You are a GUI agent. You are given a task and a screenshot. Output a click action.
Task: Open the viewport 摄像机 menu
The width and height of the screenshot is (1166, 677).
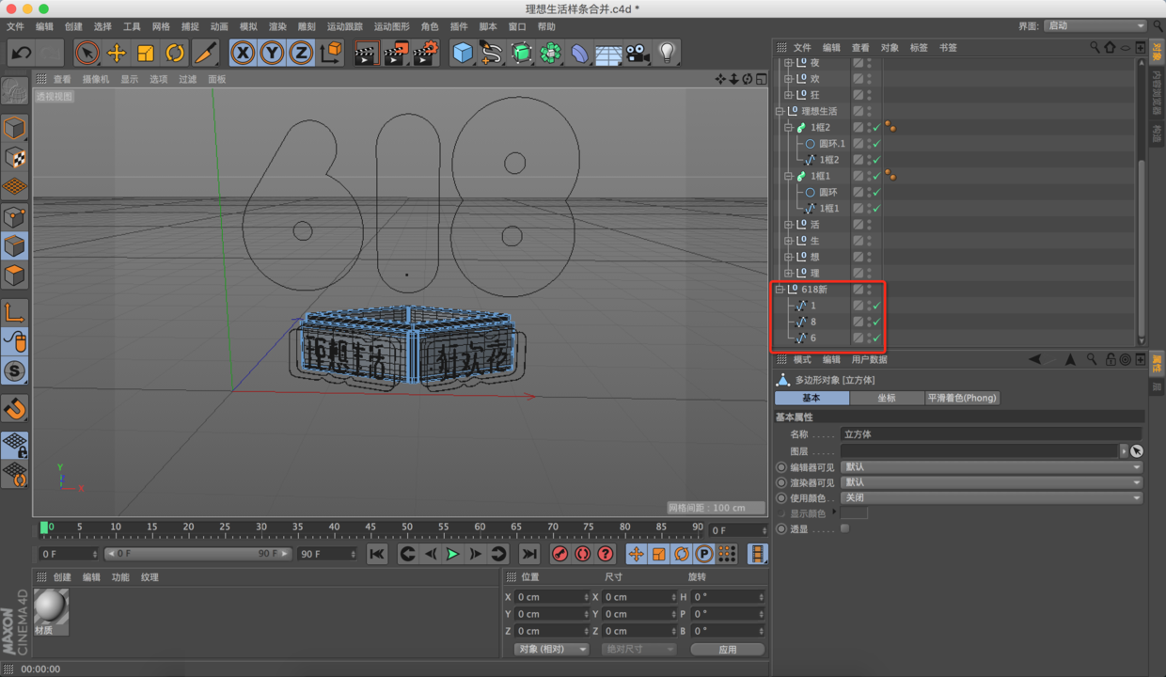tap(96, 80)
